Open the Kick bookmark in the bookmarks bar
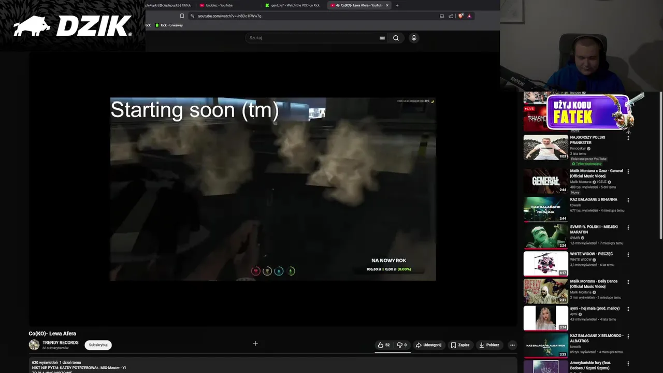The width and height of the screenshot is (663, 373). [x=148, y=25]
